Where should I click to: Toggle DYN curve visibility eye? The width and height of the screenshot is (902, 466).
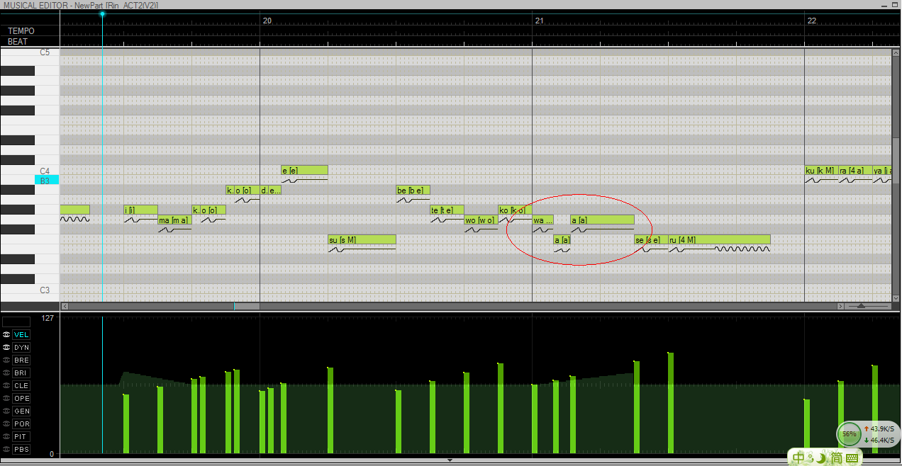pyautogui.click(x=6, y=348)
